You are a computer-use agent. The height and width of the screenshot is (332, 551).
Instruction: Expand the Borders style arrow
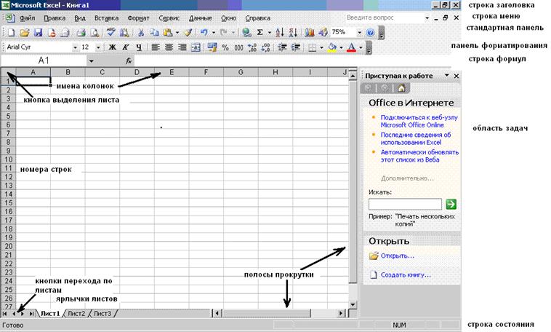pyautogui.click(x=321, y=47)
